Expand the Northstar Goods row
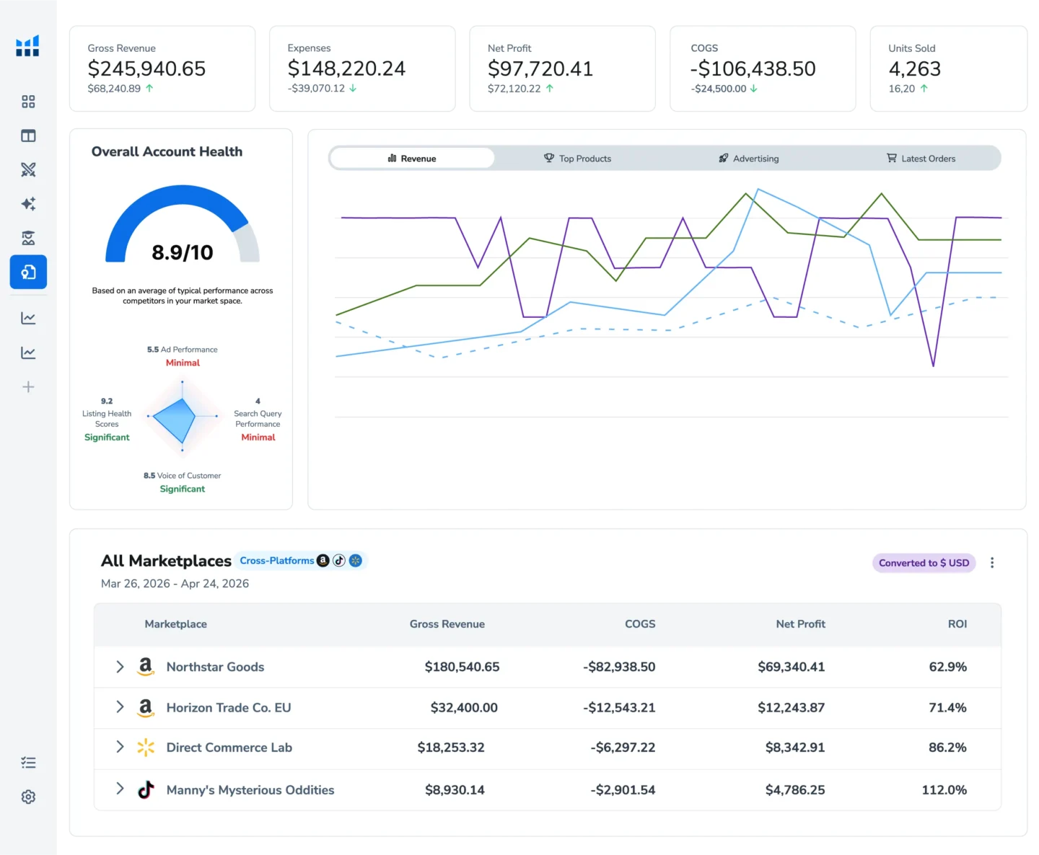Screen dimensions: 1039x855 click(x=120, y=667)
